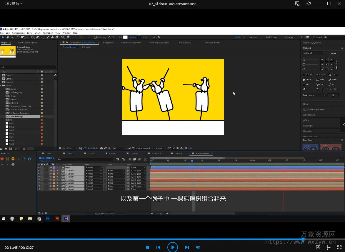Click the player volume speaker icon
The image size is (345, 252).
198,247
